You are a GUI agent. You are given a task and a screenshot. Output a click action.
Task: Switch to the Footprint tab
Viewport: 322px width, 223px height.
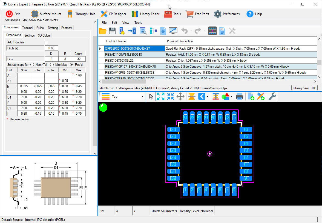(x=67, y=28)
